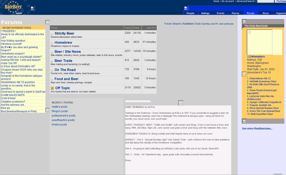Open Forum Search link
The image size is (286, 175).
point(172,24)
